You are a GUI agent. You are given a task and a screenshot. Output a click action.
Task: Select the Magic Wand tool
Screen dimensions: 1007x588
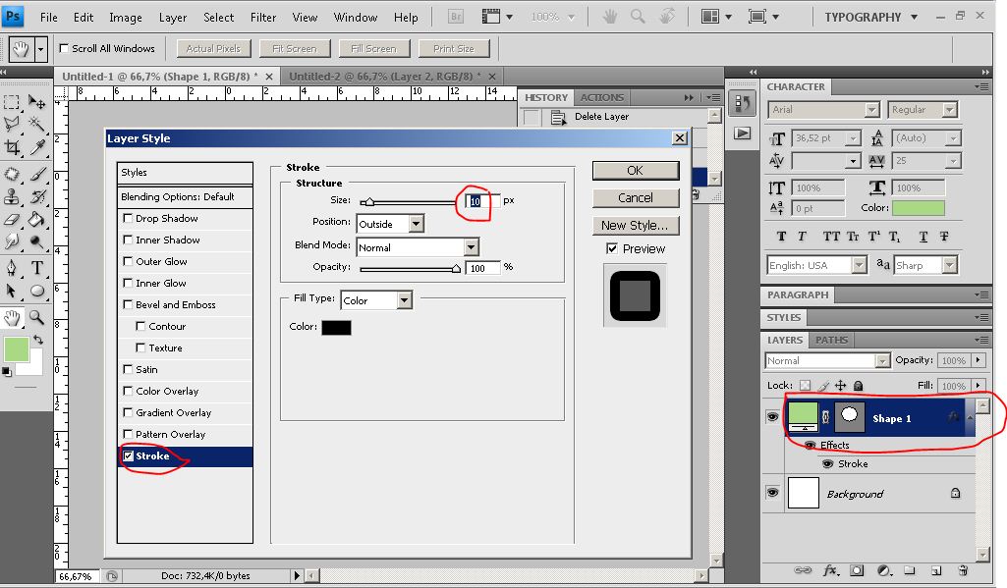click(x=37, y=125)
